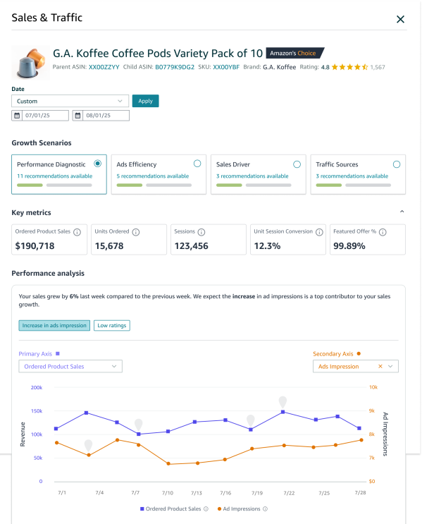Toggle Ad Impressions legend item
The width and height of the screenshot is (422, 524).
click(x=239, y=508)
